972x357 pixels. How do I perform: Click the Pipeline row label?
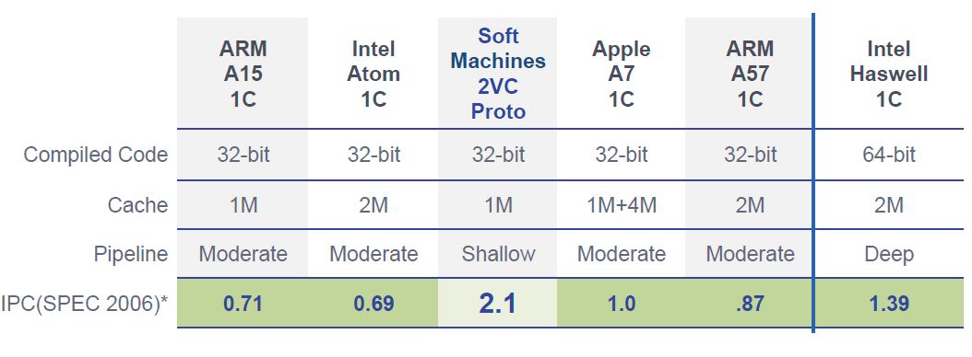click(131, 254)
